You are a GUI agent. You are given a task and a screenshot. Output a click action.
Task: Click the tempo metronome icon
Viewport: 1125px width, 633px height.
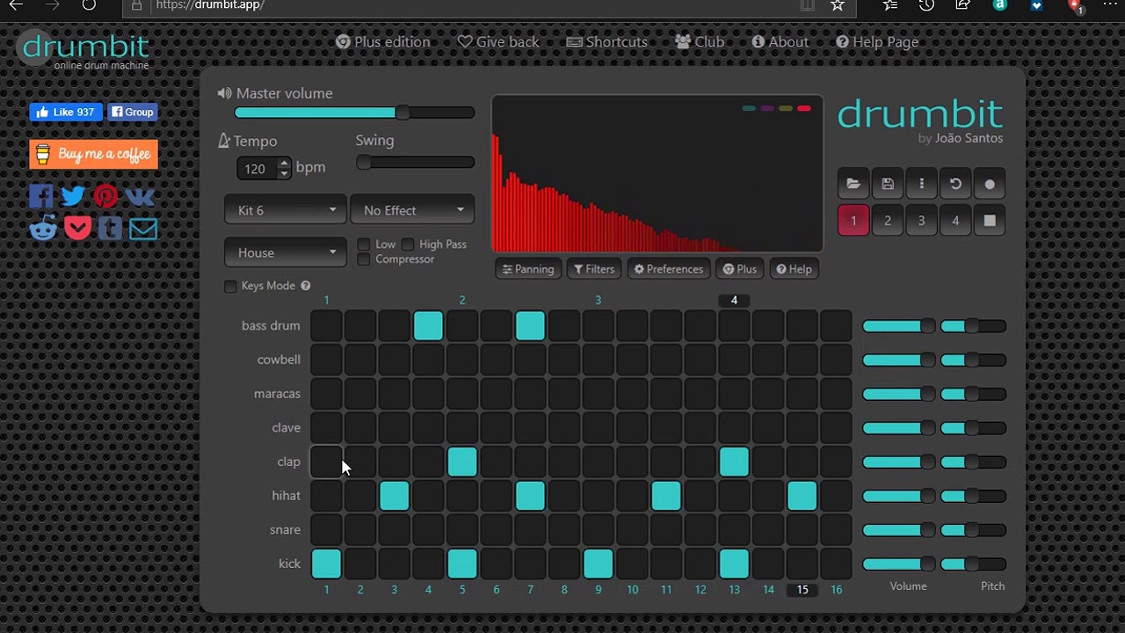[224, 141]
